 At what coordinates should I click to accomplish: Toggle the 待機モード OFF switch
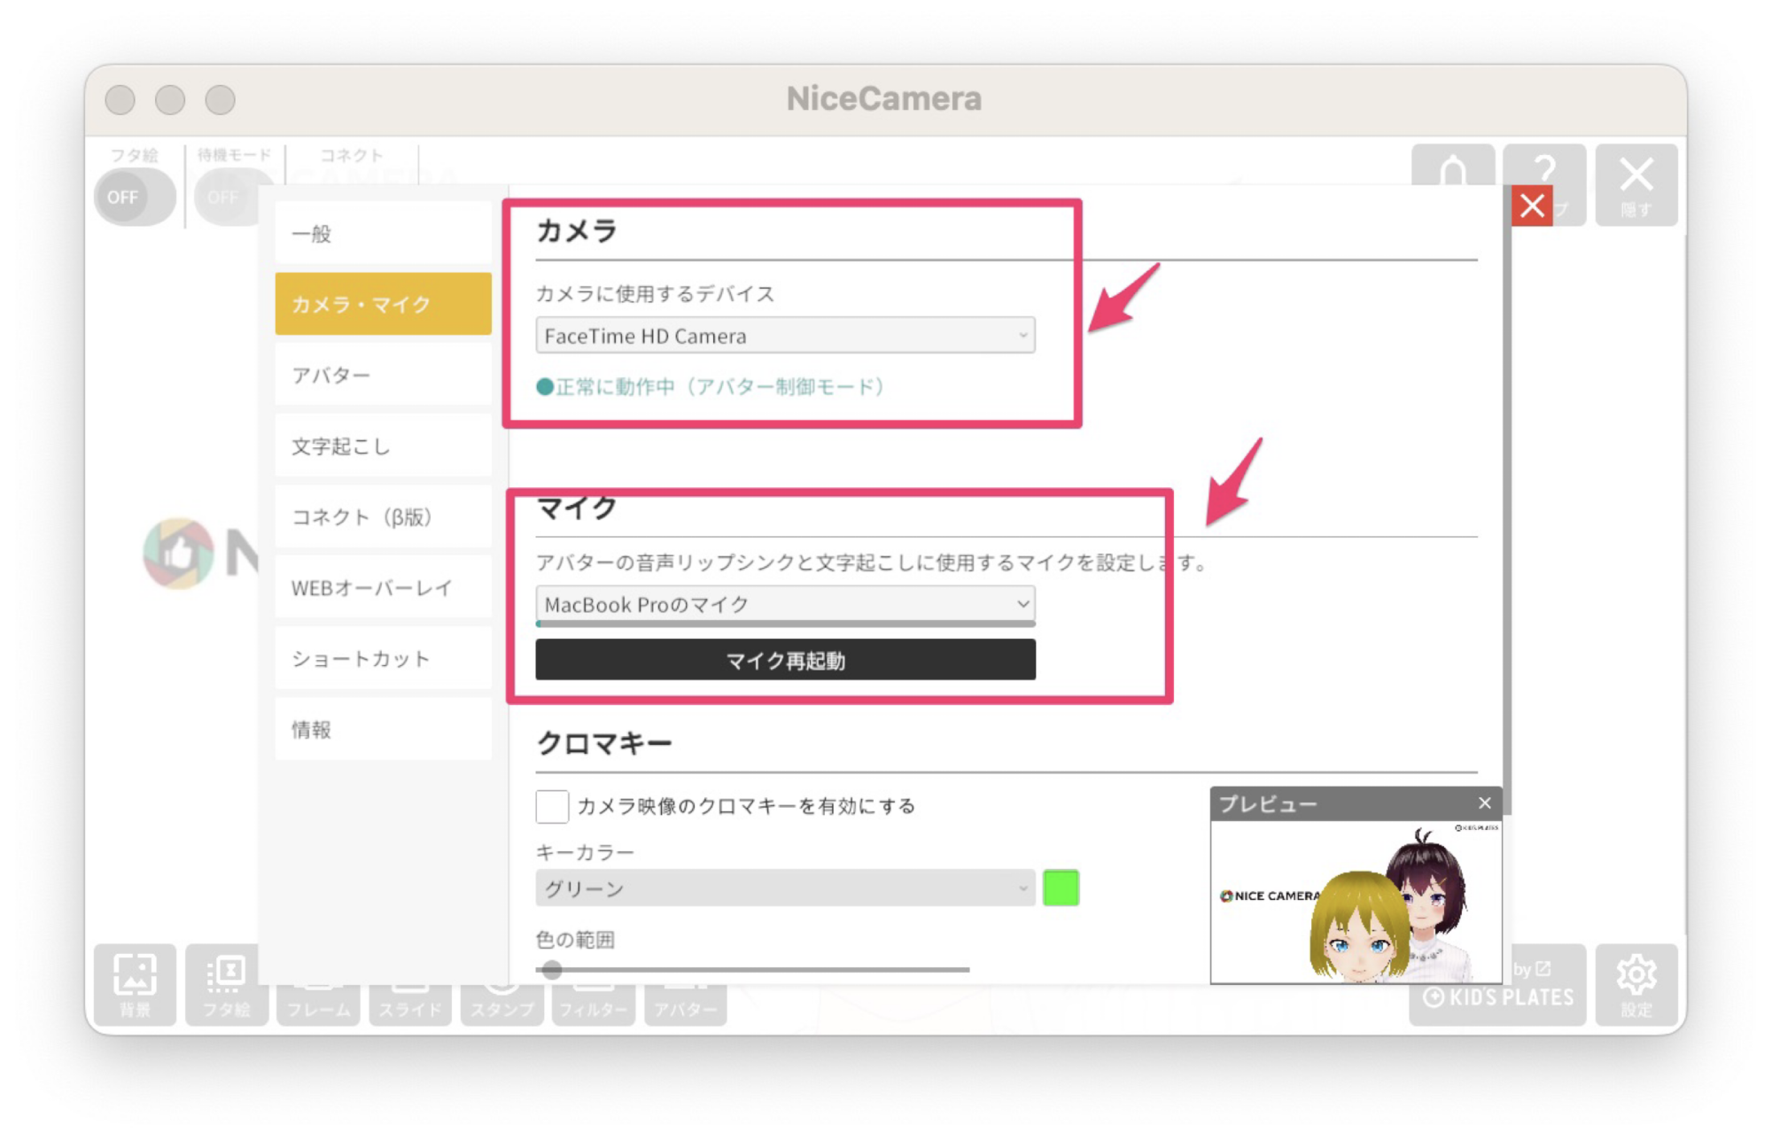click(x=226, y=197)
